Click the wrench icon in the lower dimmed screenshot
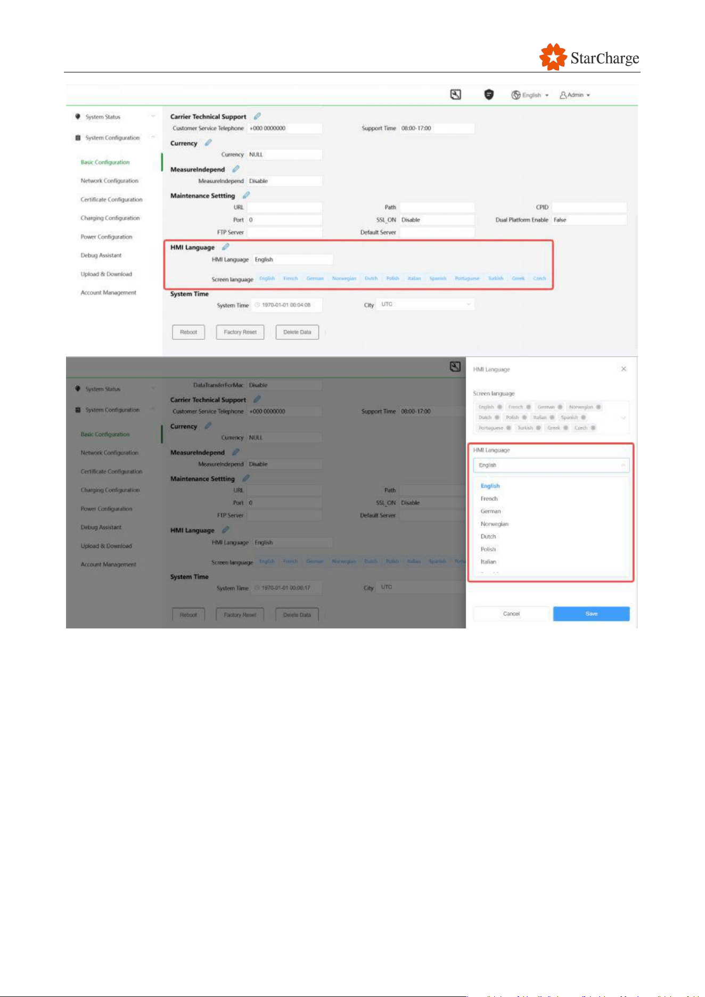This screenshot has width=705, height=997. tap(455, 366)
